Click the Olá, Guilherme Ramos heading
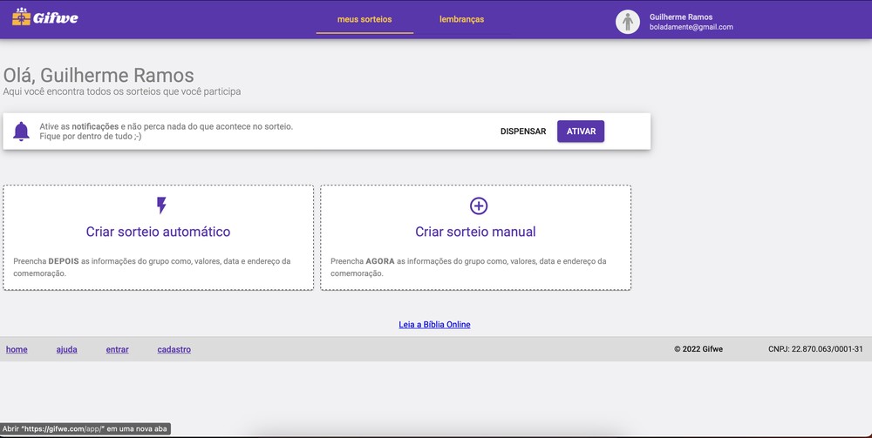The image size is (872, 438). [99, 75]
